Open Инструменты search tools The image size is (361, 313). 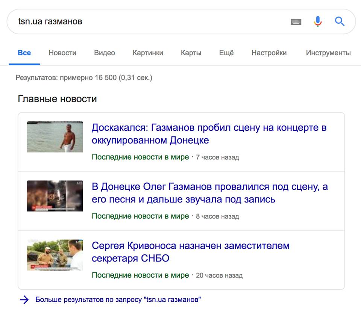click(x=328, y=53)
